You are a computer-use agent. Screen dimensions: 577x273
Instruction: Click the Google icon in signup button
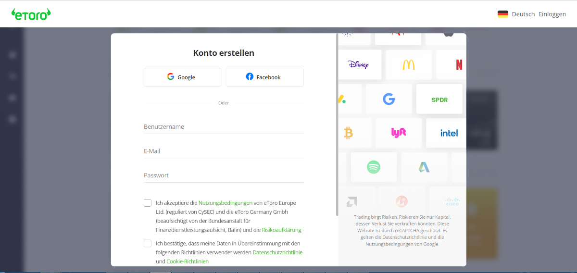click(171, 76)
